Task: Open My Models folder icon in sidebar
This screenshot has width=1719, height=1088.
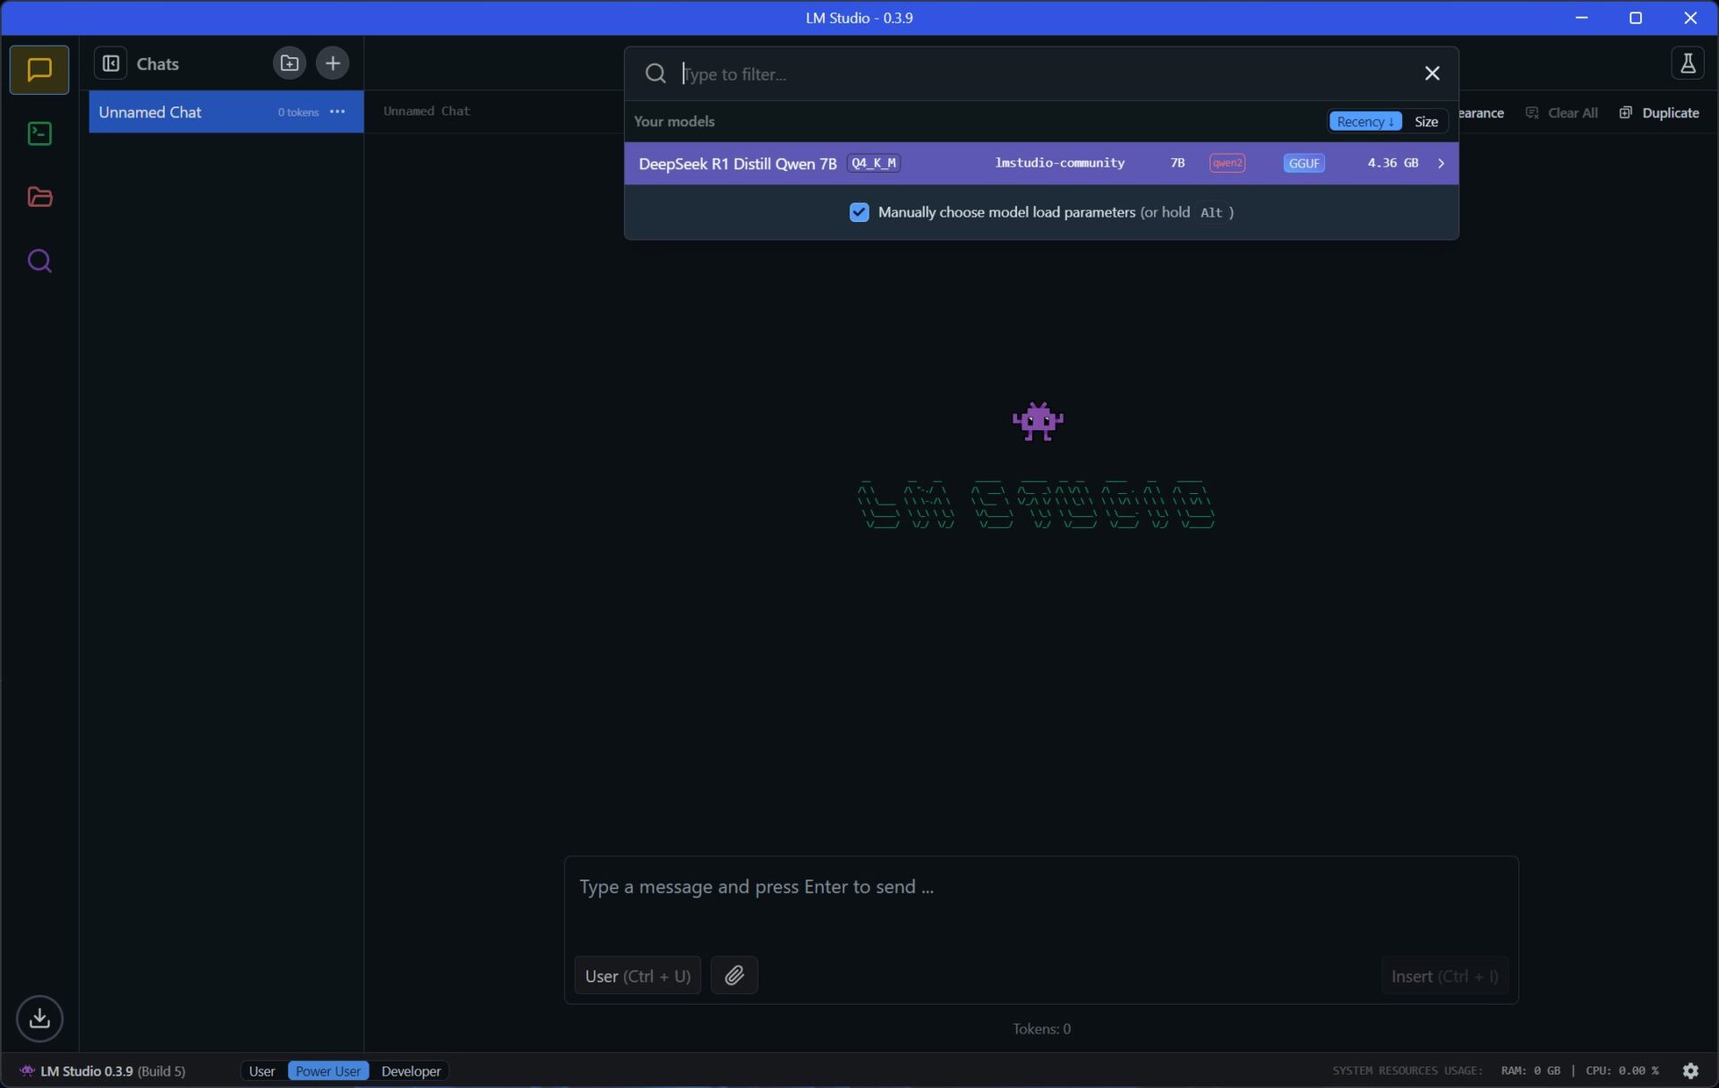Action: (x=39, y=197)
